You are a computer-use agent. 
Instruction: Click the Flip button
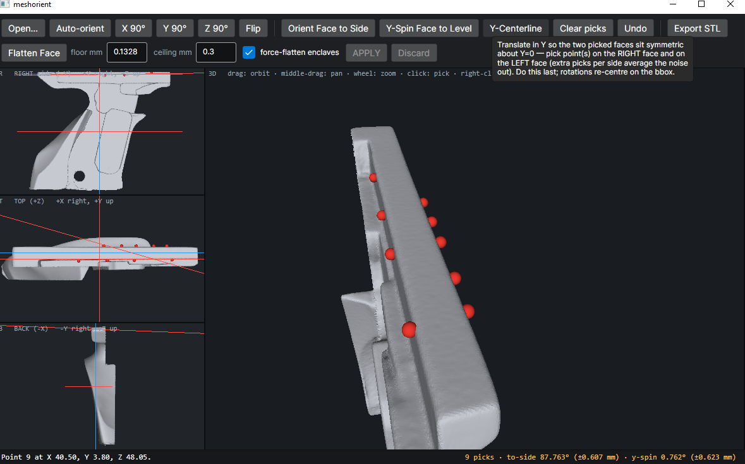point(253,28)
